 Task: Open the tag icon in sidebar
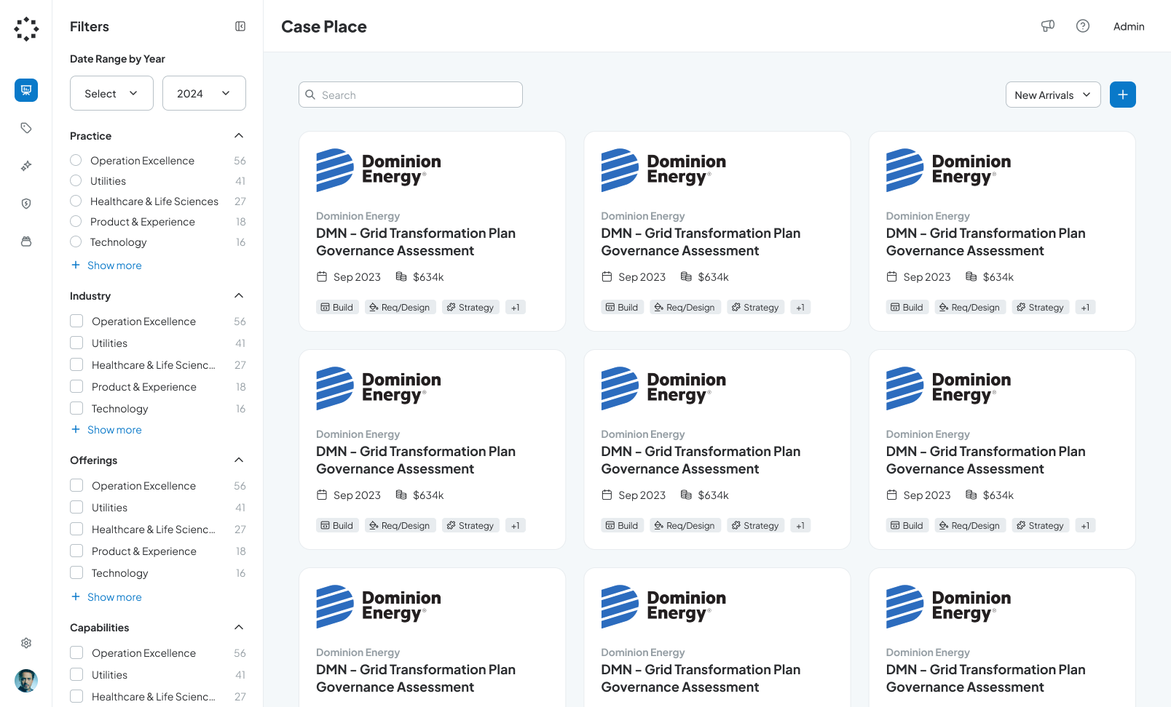click(26, 128)
